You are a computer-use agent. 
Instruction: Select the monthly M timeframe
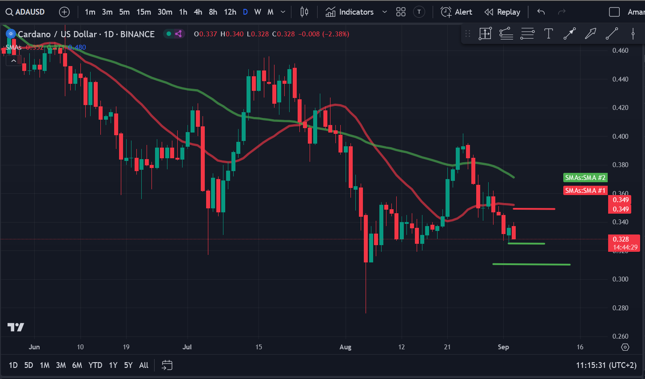click(270, 12)
